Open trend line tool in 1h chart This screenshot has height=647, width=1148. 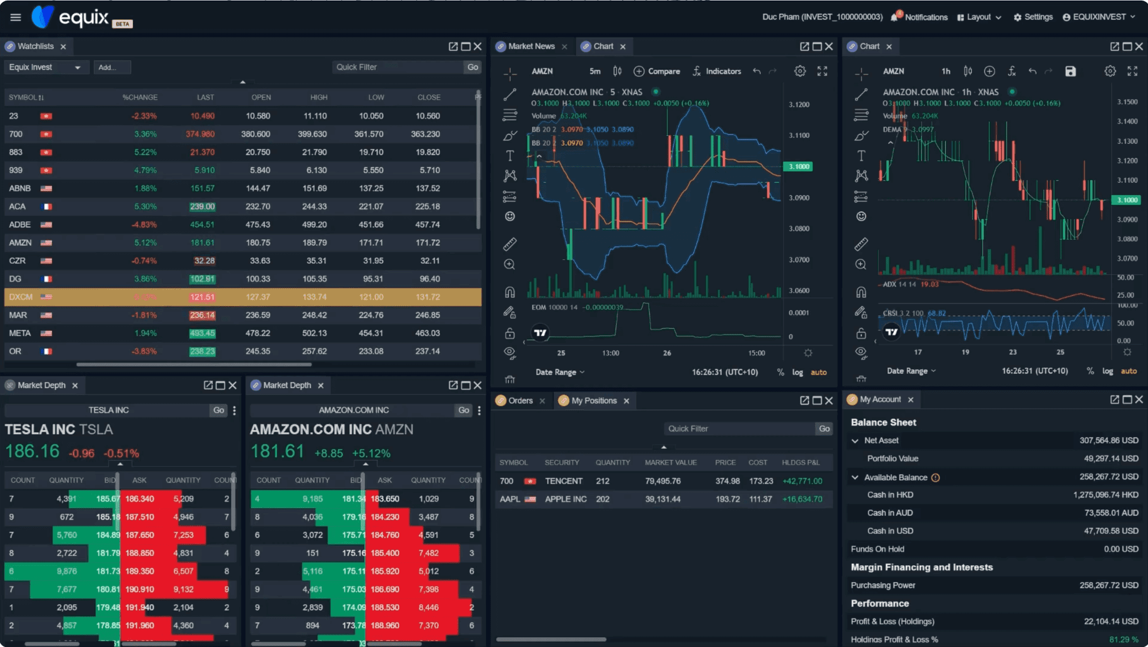click(861, 94)
